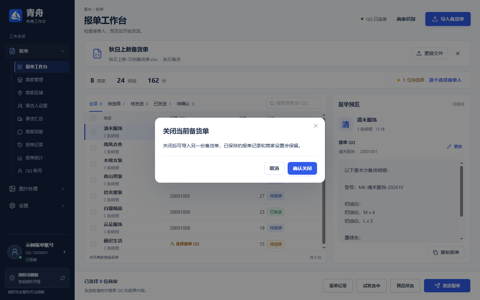
Task: Expand the 设置 section
Action: pyautogui.click(x=37, y=206)
